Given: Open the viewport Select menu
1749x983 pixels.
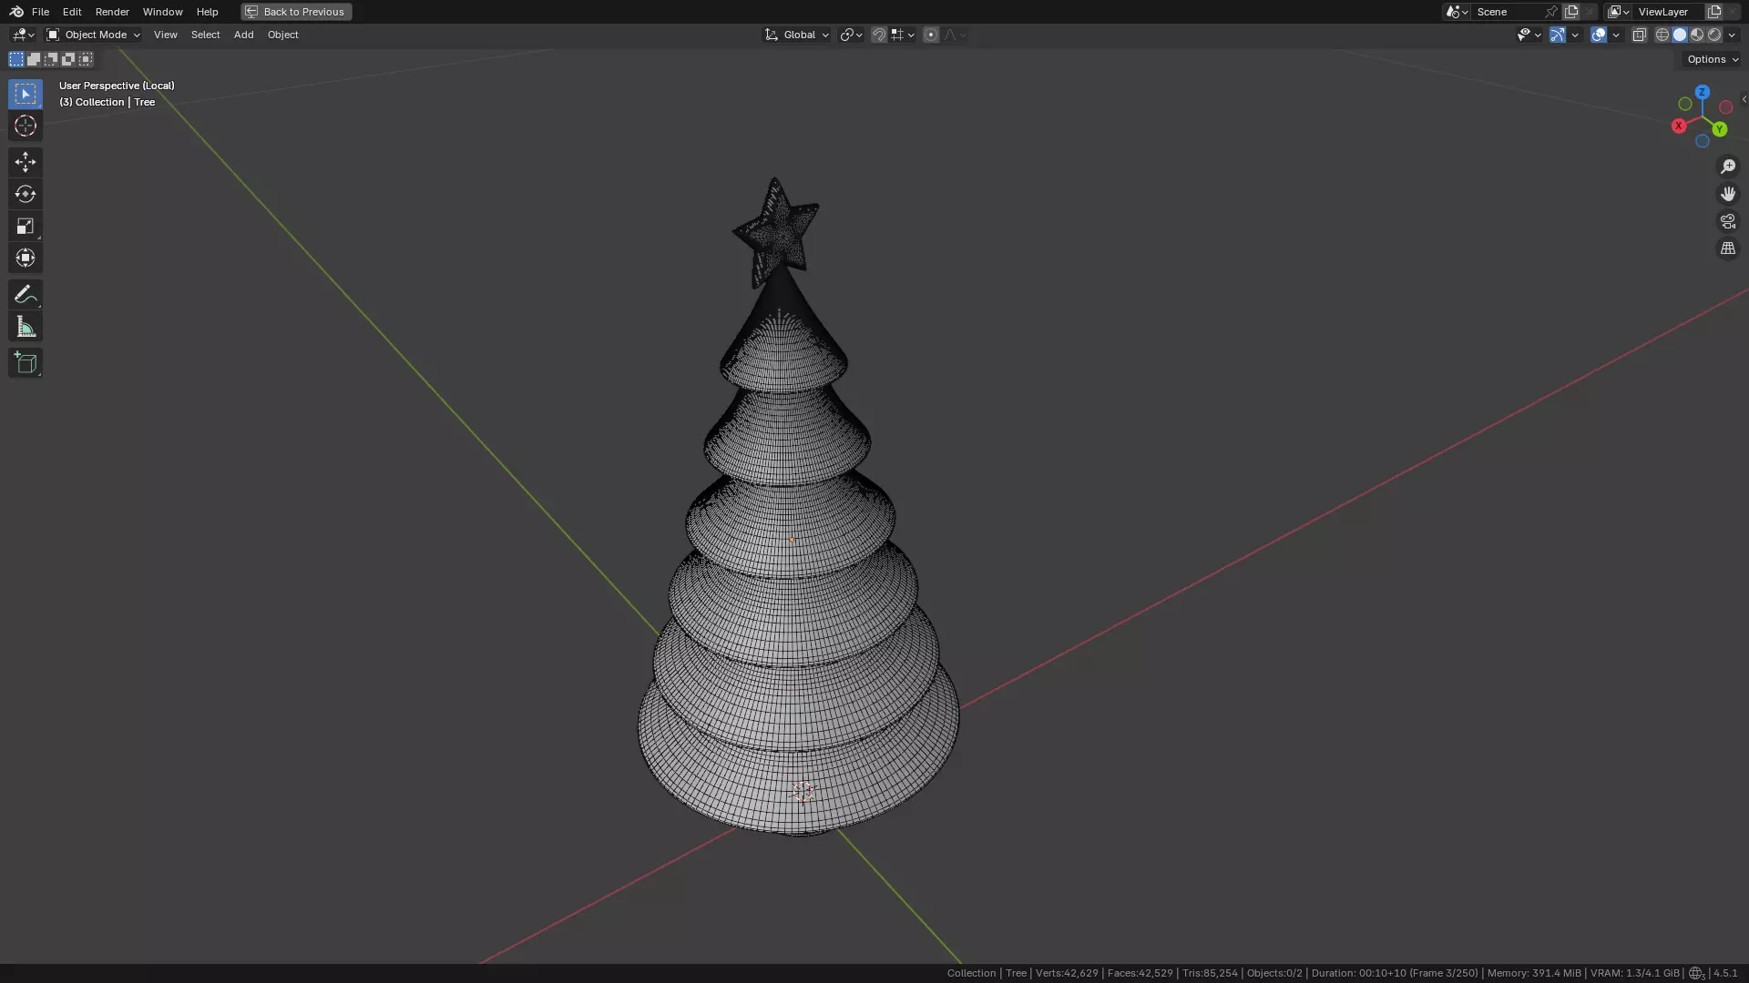Looking at the screenshot, I should pos(205,35).
